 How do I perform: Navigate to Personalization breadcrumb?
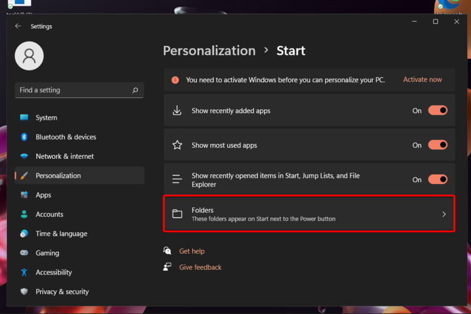tap(209, 51)
